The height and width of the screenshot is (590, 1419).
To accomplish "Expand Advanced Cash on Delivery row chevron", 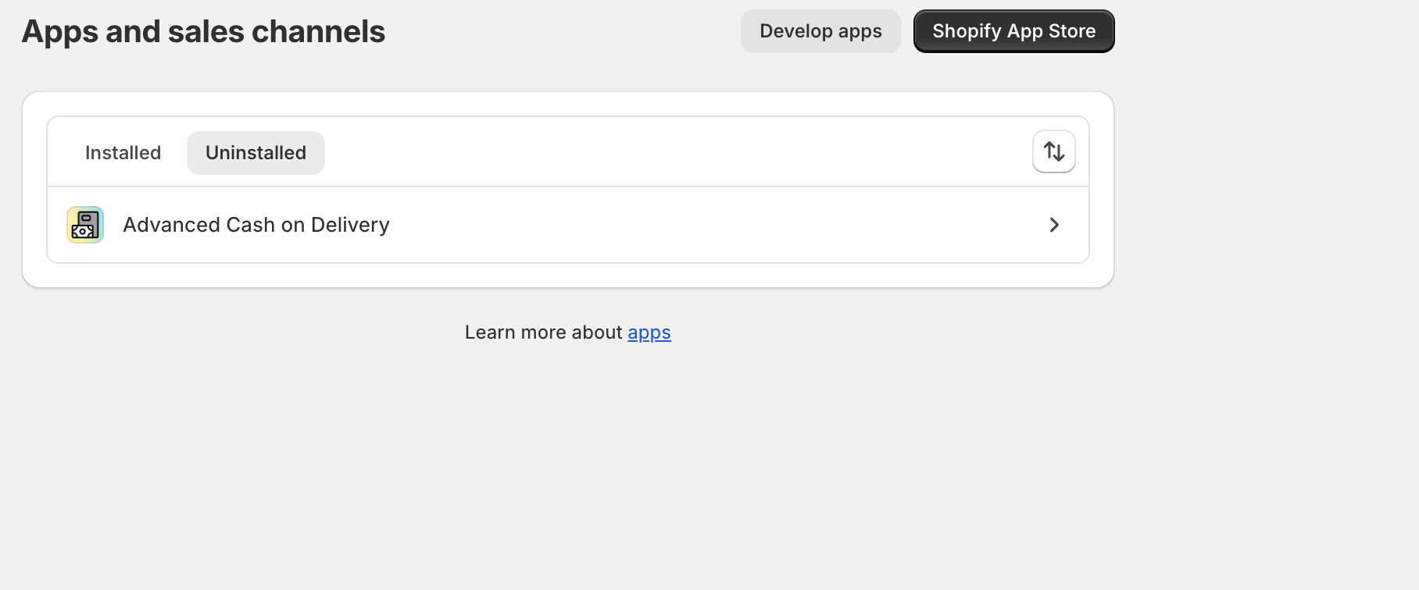I will (x=1053, y=225).
